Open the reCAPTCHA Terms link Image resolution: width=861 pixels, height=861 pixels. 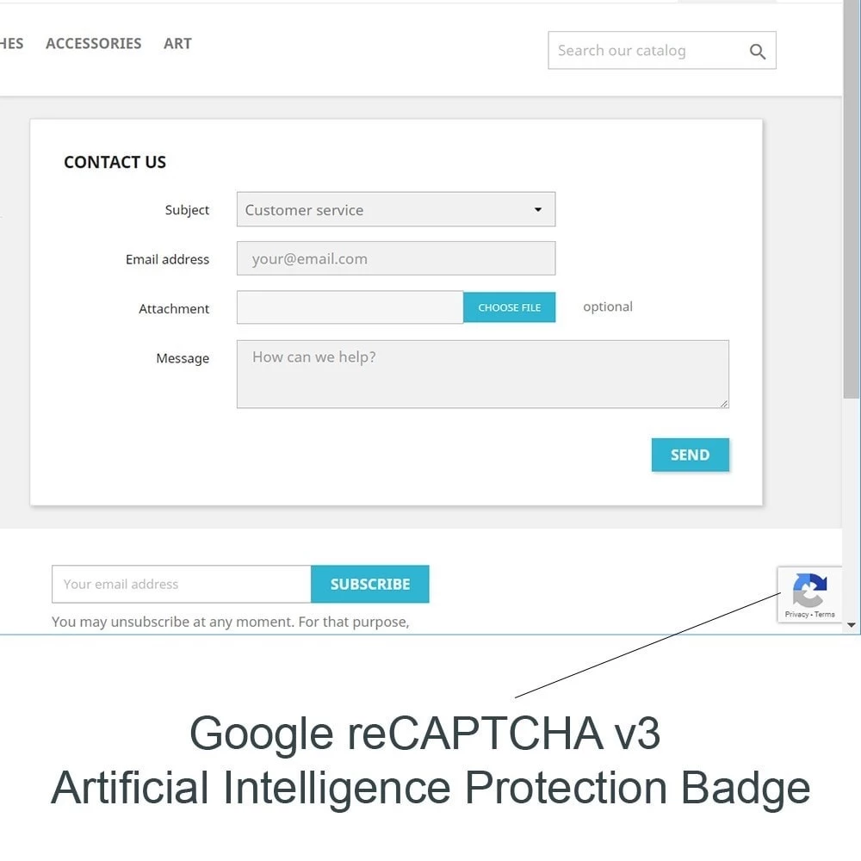click(824, 615)
